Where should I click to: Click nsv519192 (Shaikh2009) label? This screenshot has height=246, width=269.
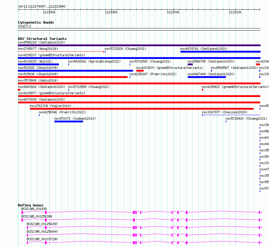pyautogui.click(x=38, y=68)
